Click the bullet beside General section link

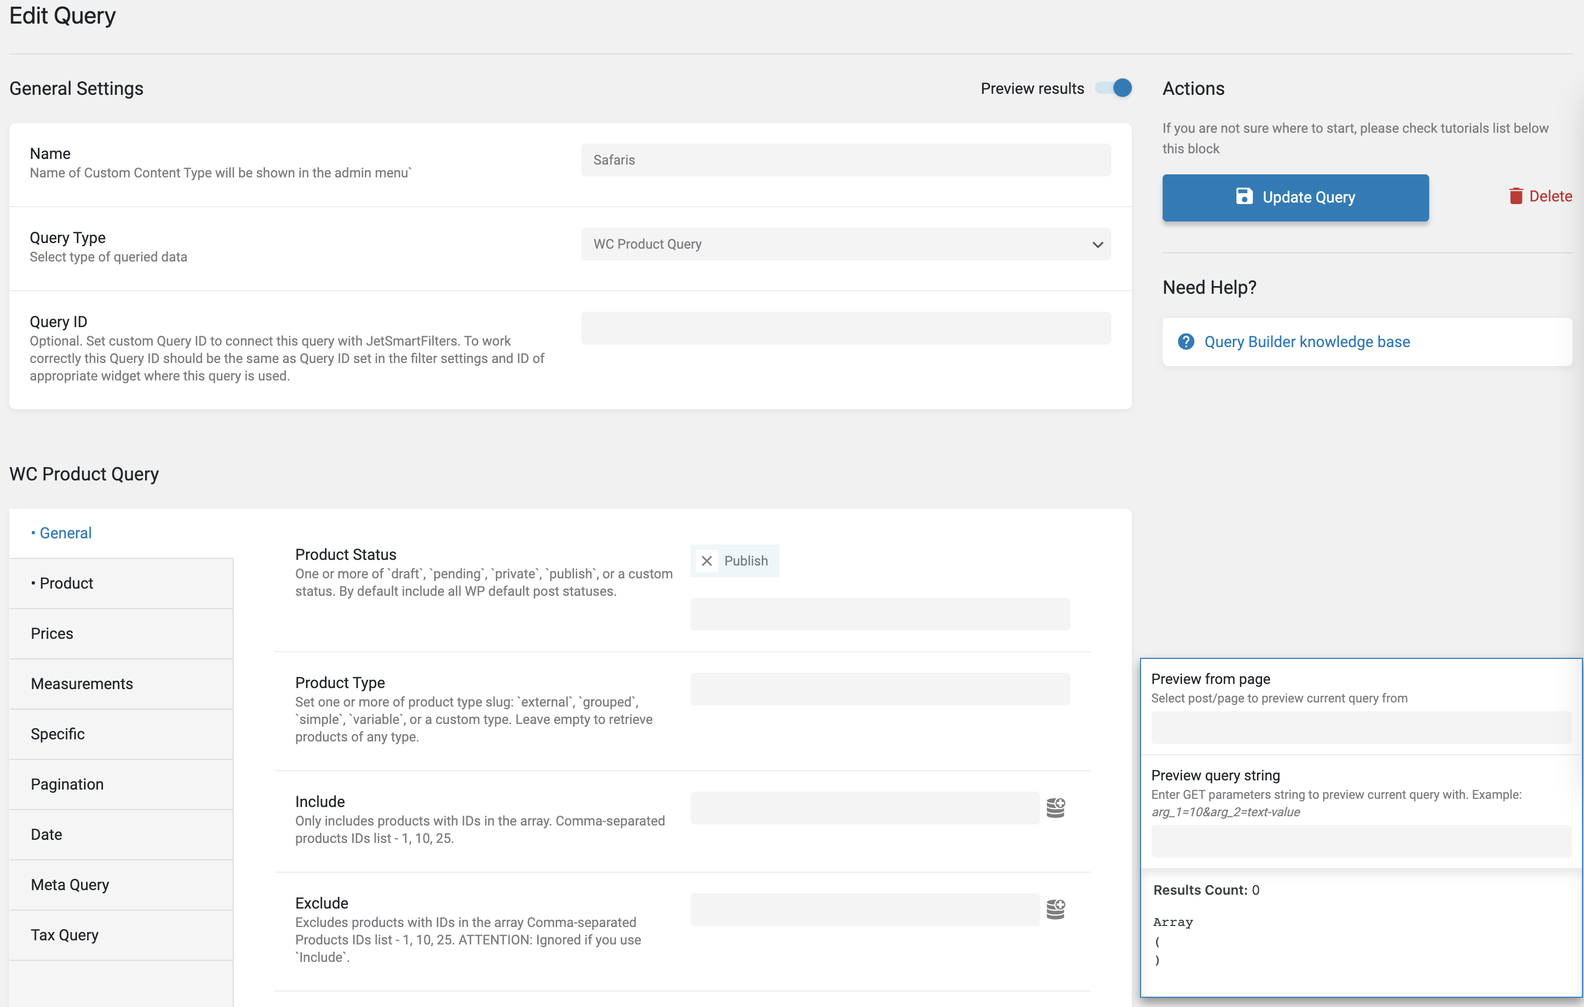[34, 533]
